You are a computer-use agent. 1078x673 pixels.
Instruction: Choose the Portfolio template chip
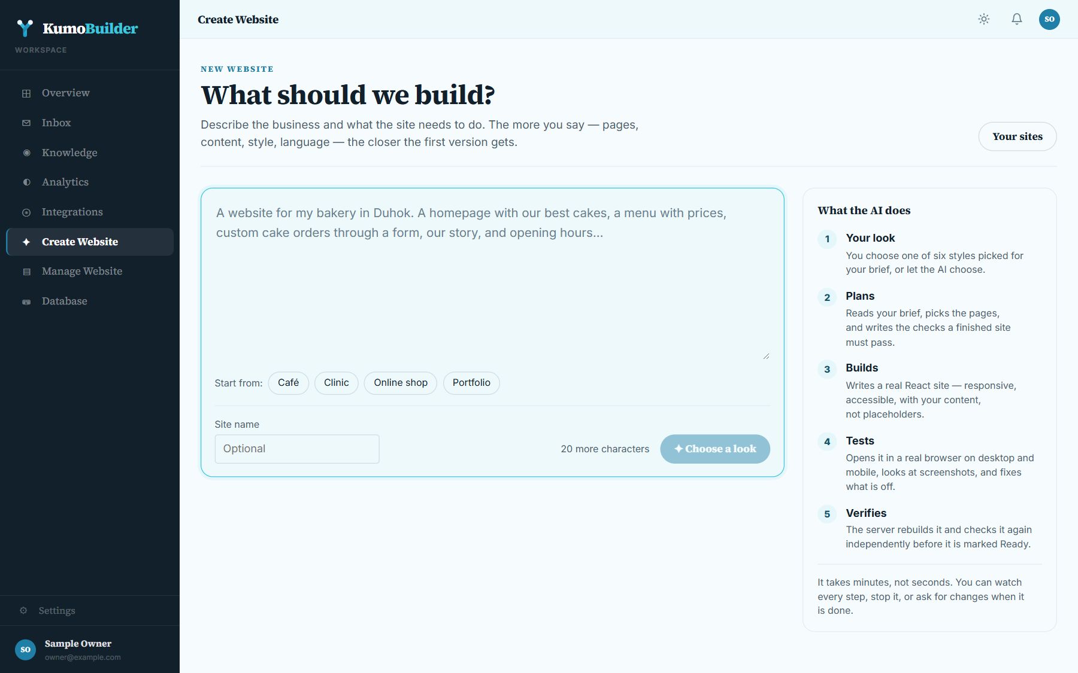(x=471, y=383)
